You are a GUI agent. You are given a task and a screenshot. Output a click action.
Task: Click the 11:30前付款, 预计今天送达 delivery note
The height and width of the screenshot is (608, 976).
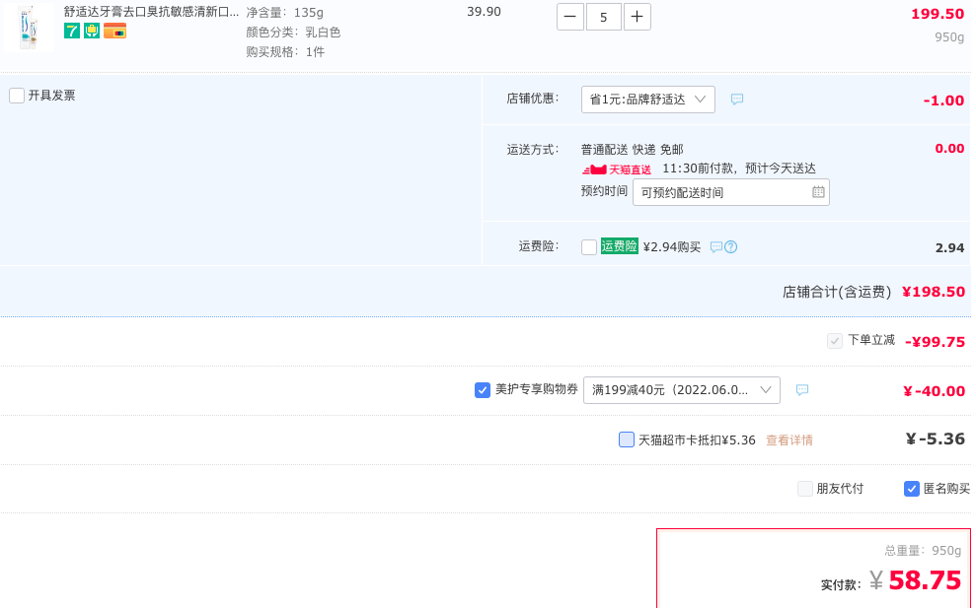[739, 169]
